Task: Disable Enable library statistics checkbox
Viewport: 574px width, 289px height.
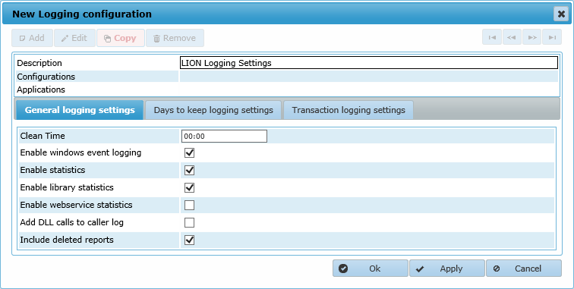Action: click(x=189, y=187)
